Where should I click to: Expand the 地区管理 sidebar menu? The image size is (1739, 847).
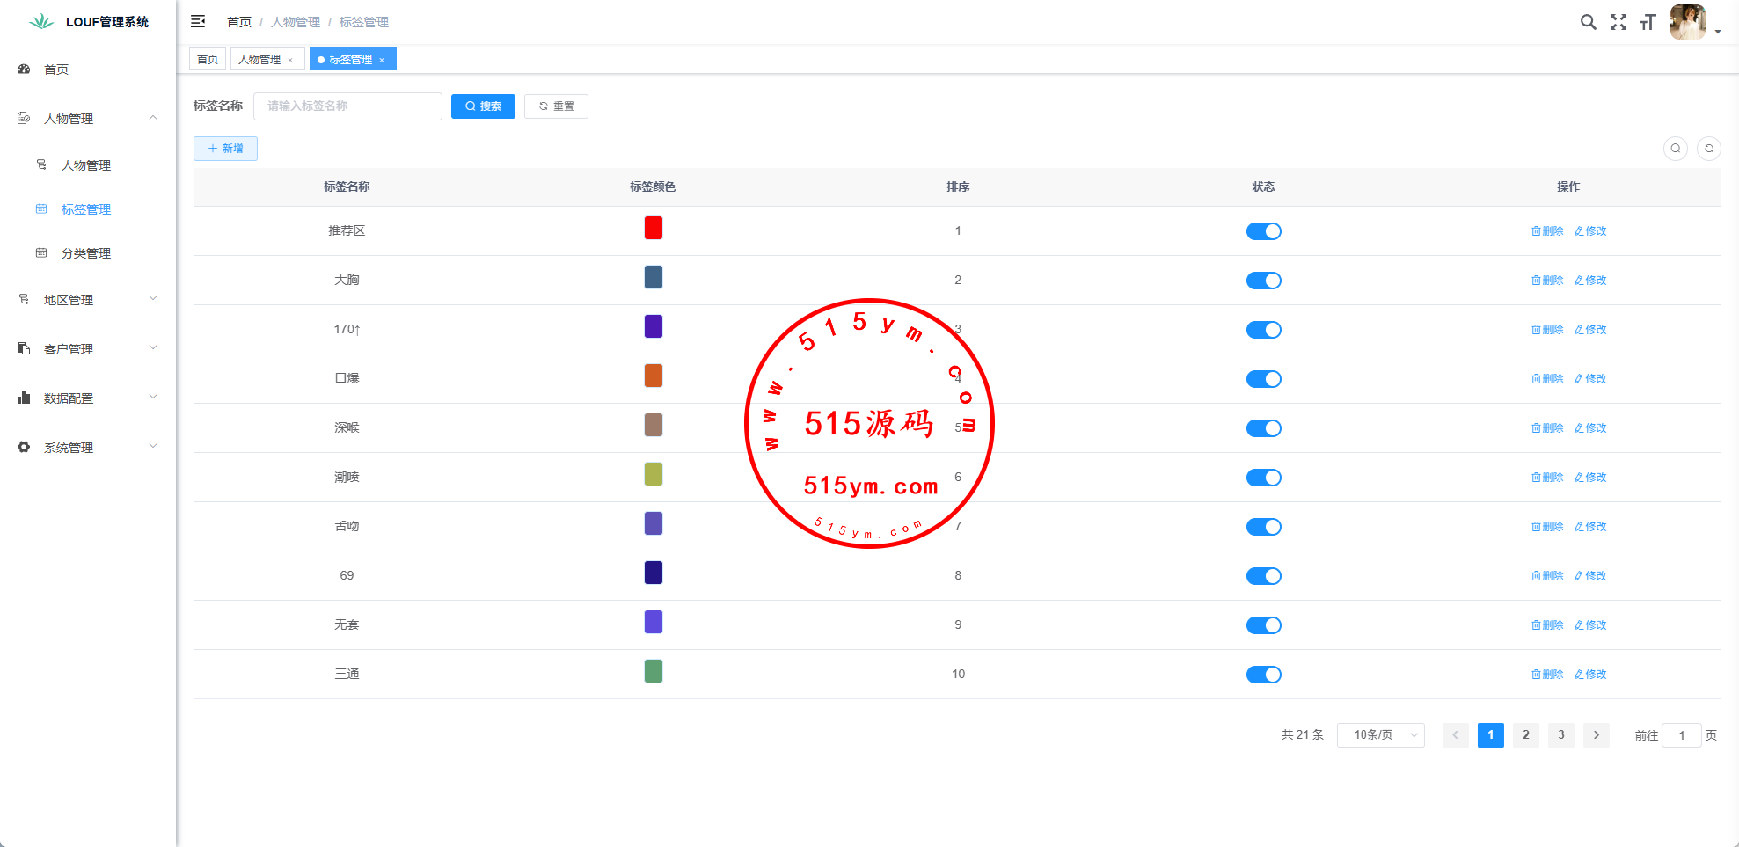tap(88, 300)
